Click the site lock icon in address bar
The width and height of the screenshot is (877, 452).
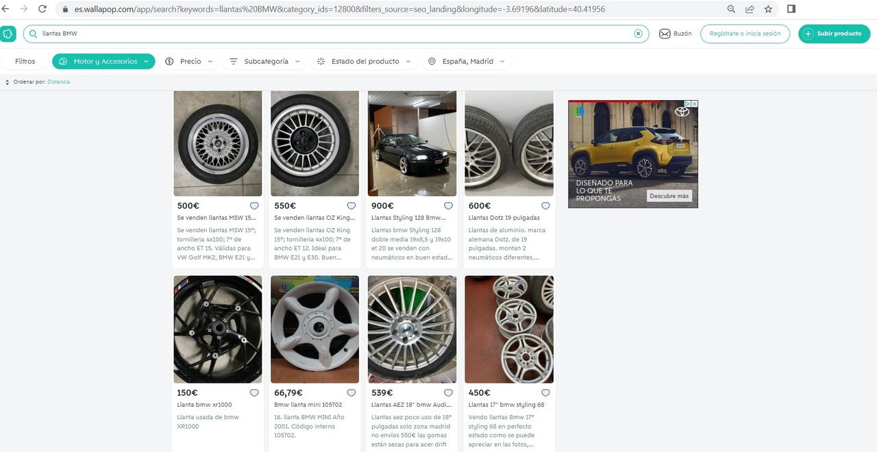coord(66,10)
